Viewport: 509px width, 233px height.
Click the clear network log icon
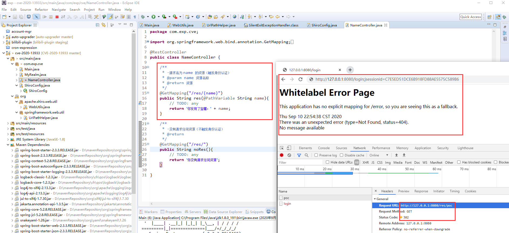coord(289,155)
